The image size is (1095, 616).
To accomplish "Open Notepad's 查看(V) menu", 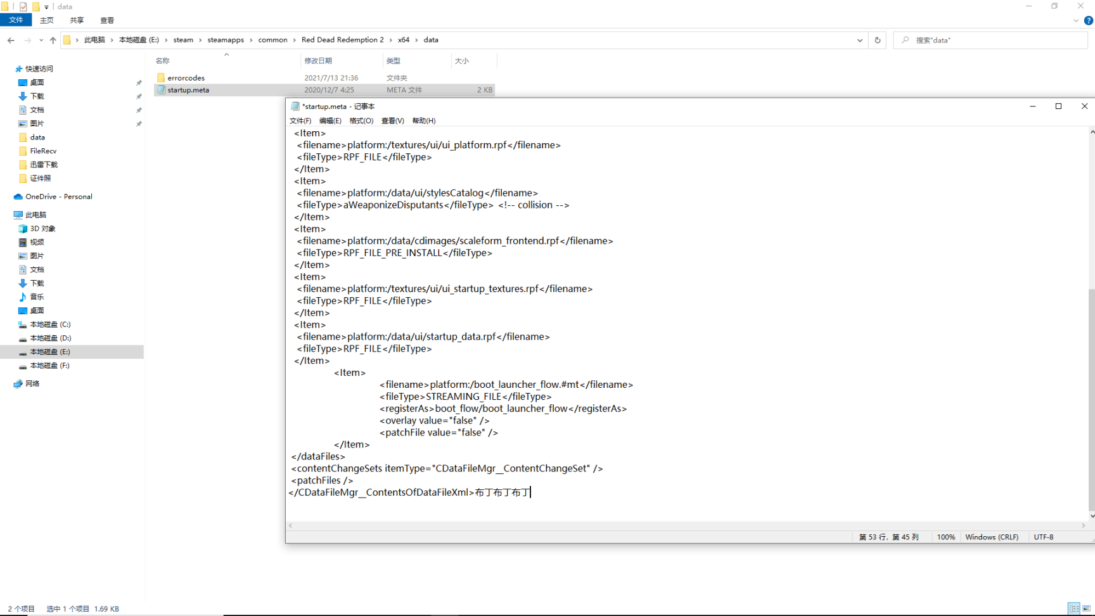I will (392, 120).
